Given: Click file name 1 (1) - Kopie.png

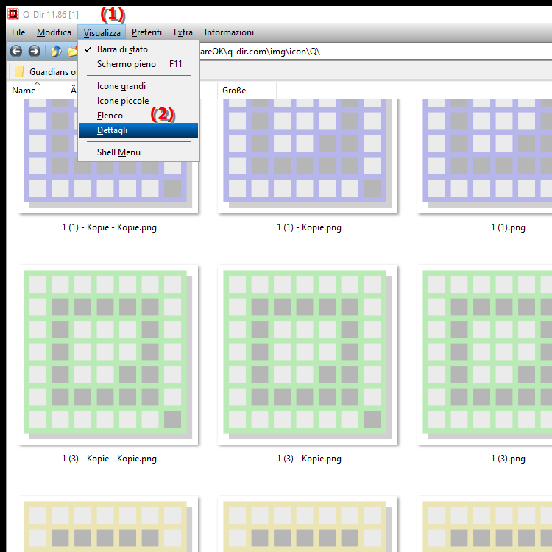Looking at the screenshot, I should pyautogui.click(x=308, y=227).
